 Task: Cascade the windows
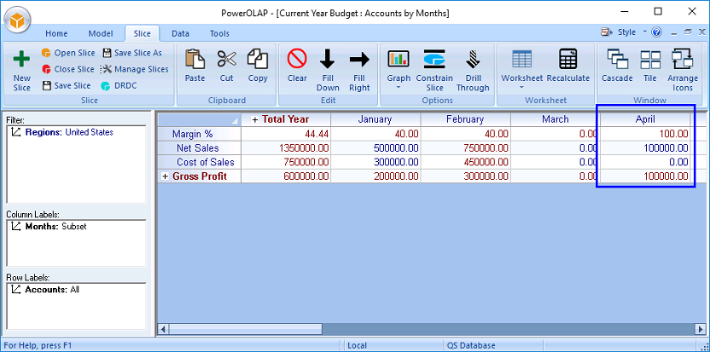click(x=617, y=66)
